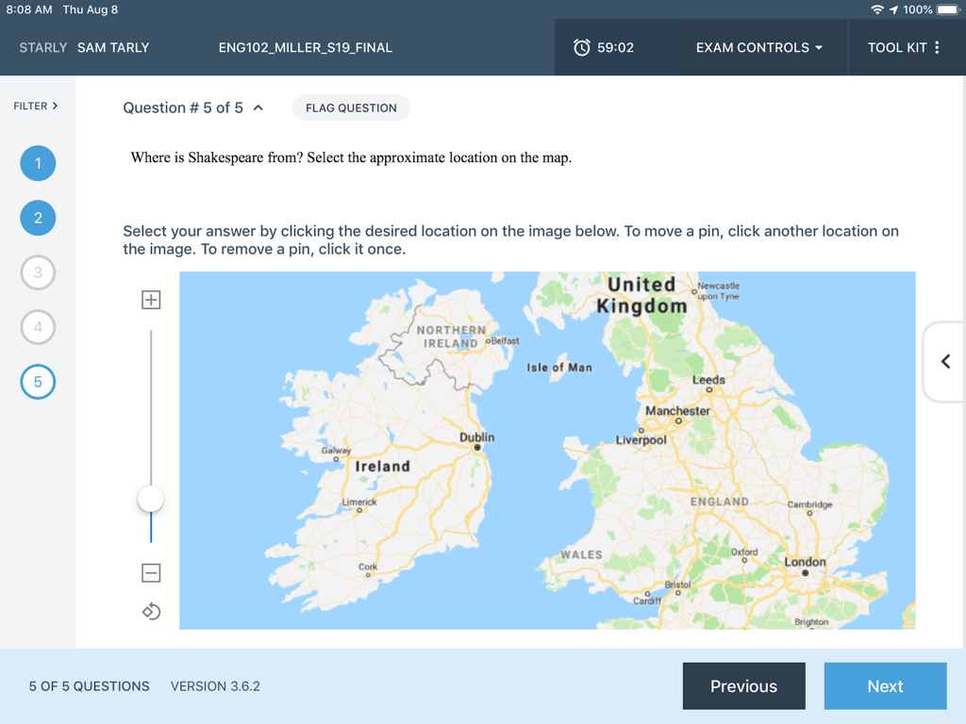Expand the FILTER panel

(36, 106)
